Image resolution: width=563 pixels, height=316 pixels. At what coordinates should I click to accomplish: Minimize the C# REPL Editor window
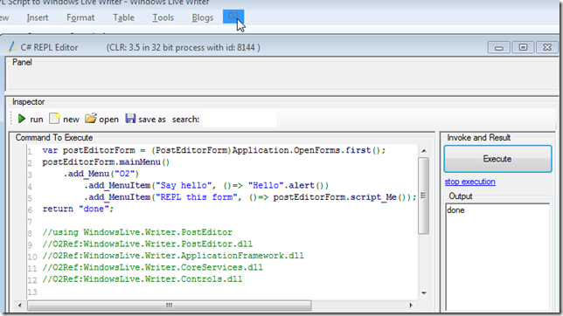[x=498, y=47]
